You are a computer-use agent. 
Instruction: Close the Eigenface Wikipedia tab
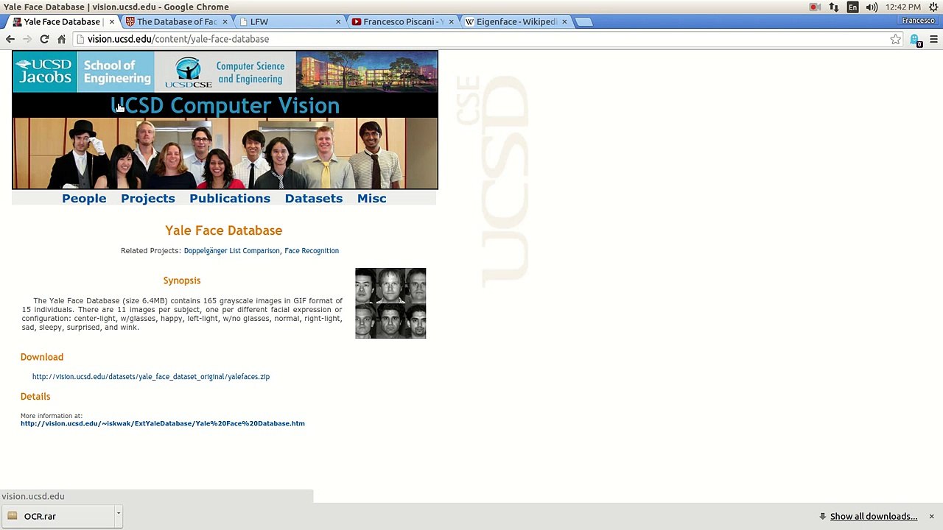pyautogui.click(x=564, y=21)
